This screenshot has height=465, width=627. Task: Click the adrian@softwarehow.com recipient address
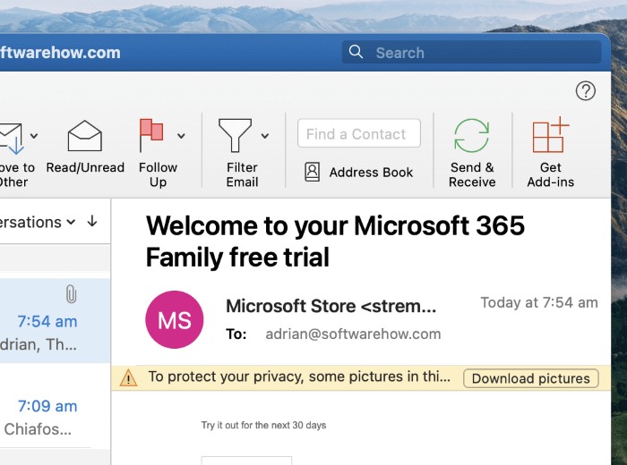click(x=353, y=334)
